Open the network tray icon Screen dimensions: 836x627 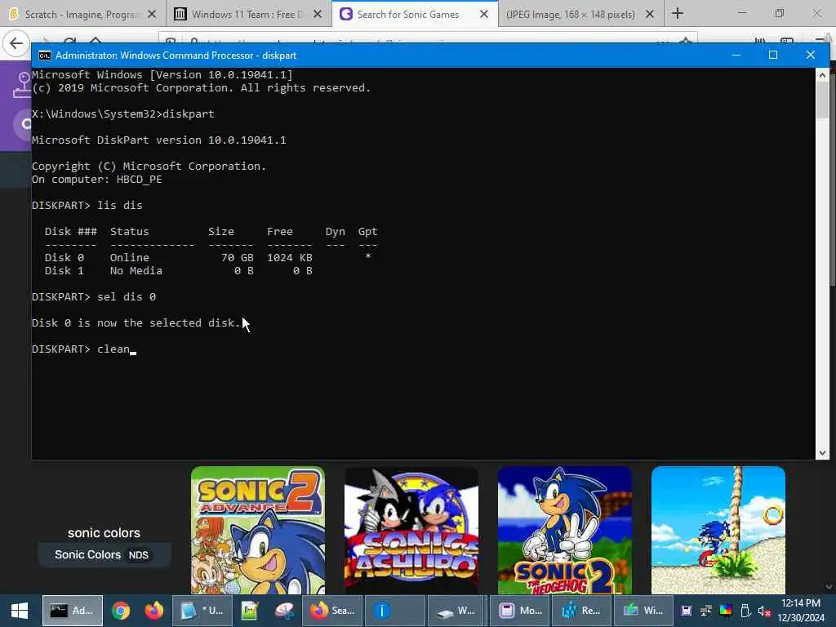pos(706,611)
